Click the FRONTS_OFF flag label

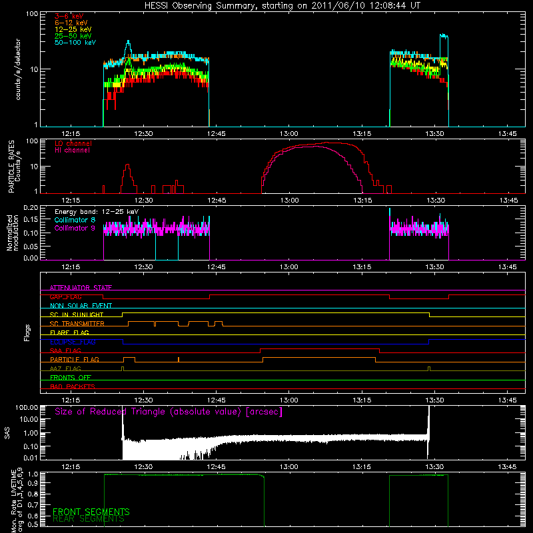pos(71,378)
